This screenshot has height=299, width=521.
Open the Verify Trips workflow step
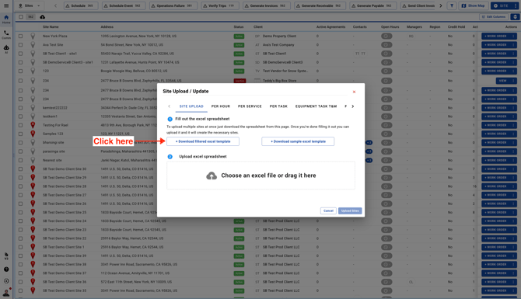coord(220,5)
